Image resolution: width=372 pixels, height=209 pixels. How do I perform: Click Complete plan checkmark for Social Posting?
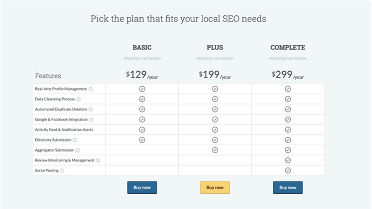click(288, 171)
